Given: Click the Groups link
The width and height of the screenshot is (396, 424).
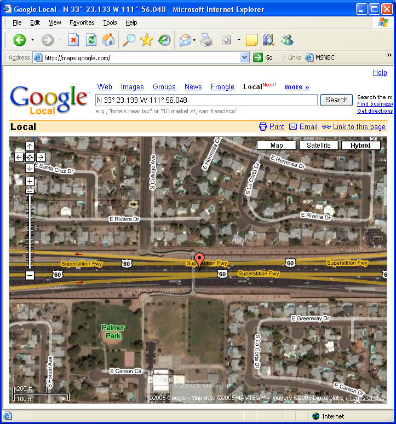Looking at the screenshot, I should 164,87.
